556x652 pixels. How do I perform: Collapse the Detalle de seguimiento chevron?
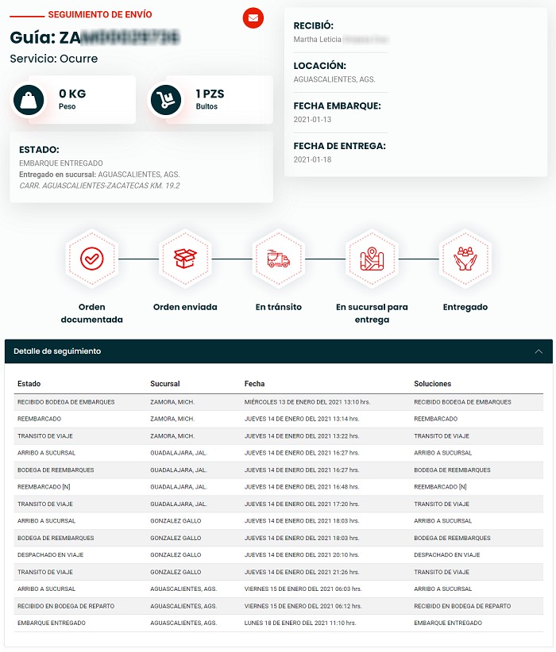pos(539,351)
